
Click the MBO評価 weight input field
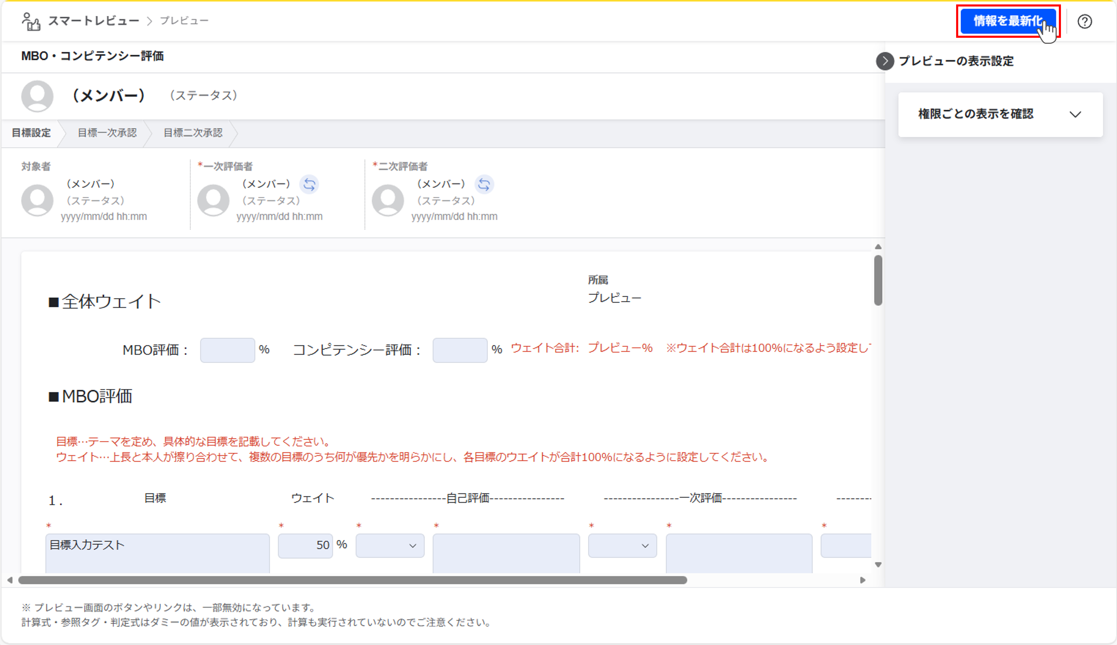pyautogui.click(x=227, y=350)
